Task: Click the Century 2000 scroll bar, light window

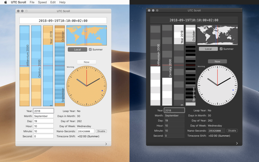Action: coord(36,66)
